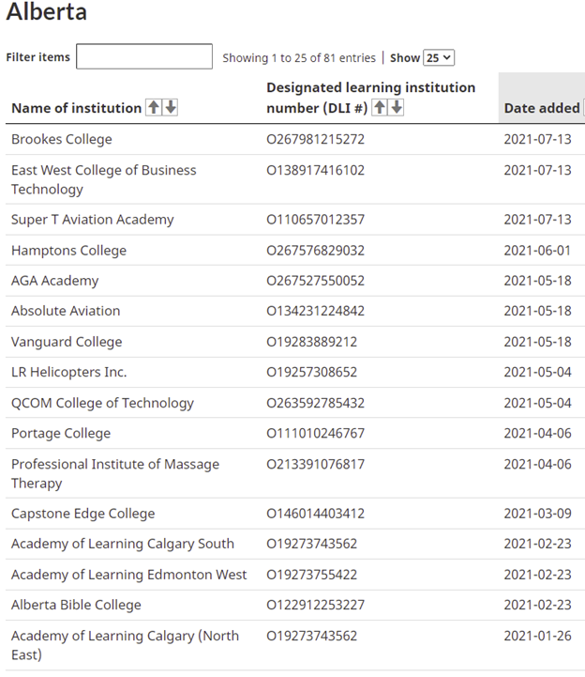
Task: Sort institution names in descending order
Action: (171, 107)
